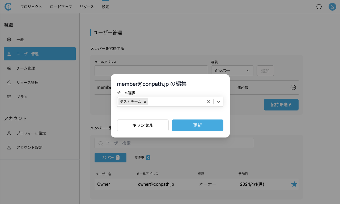Select the メンバー tab
The height and width of the screenshot is (204, 340).
(110, 158)
